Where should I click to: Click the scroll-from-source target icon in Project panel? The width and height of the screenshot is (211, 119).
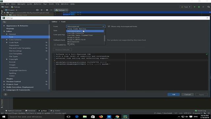[37, 10]
